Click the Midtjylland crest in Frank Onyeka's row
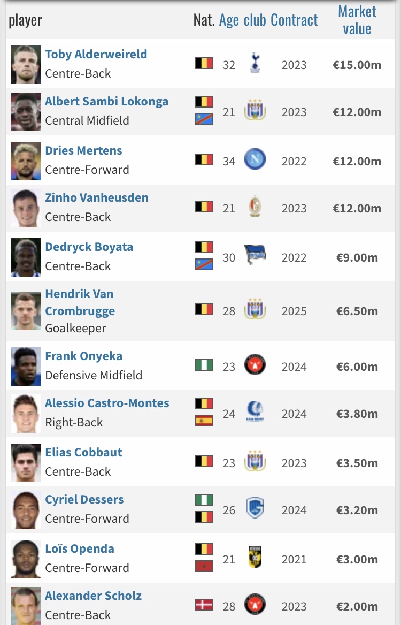401x625 pixels. tap(255, 366)
